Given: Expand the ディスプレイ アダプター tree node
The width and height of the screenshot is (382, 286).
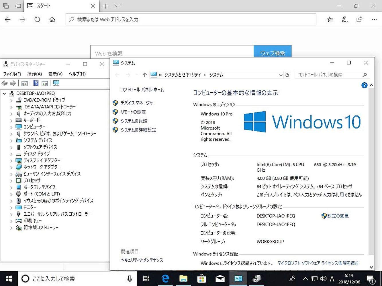Looking at the screenshot, I should [11, 161].
